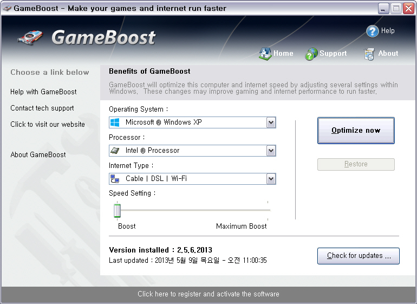This screenshot has width=417, height=304.
Task: Click the Internet Type label
Action: click(x=131, y=166)
